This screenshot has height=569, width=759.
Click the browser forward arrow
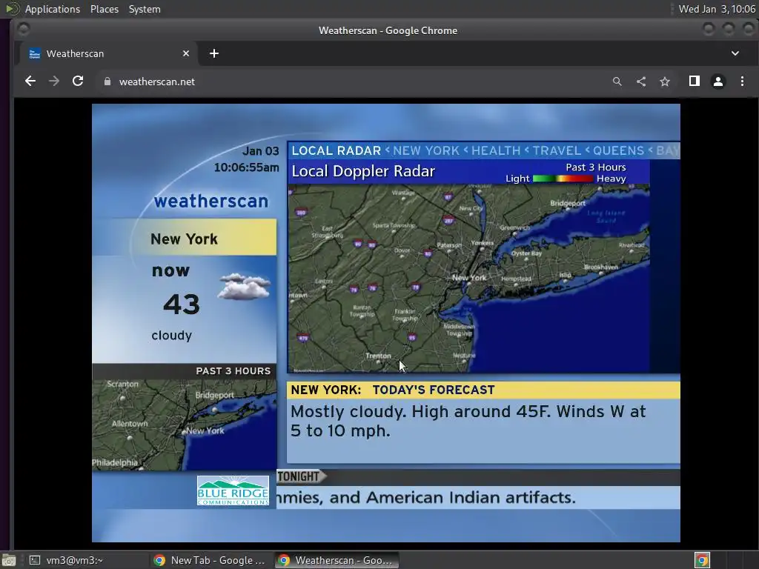[53, 81]
